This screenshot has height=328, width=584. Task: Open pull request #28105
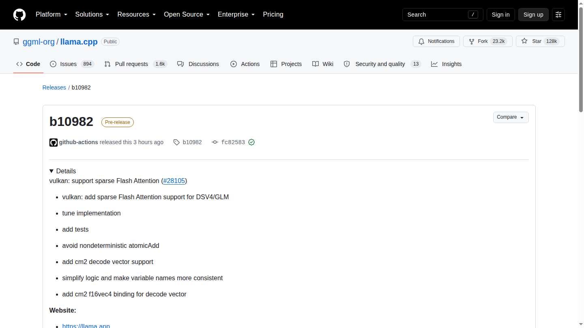[x=174, y=181]
